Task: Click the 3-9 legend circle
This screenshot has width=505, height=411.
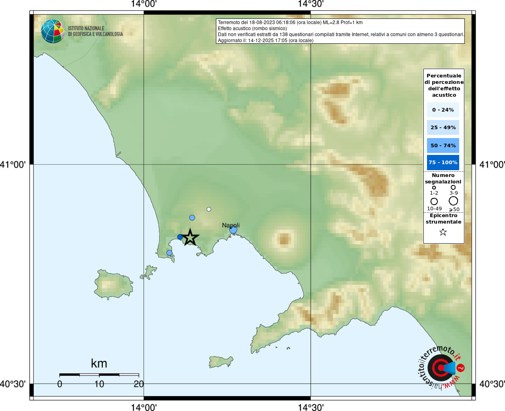Action: [x=453, y=187]
